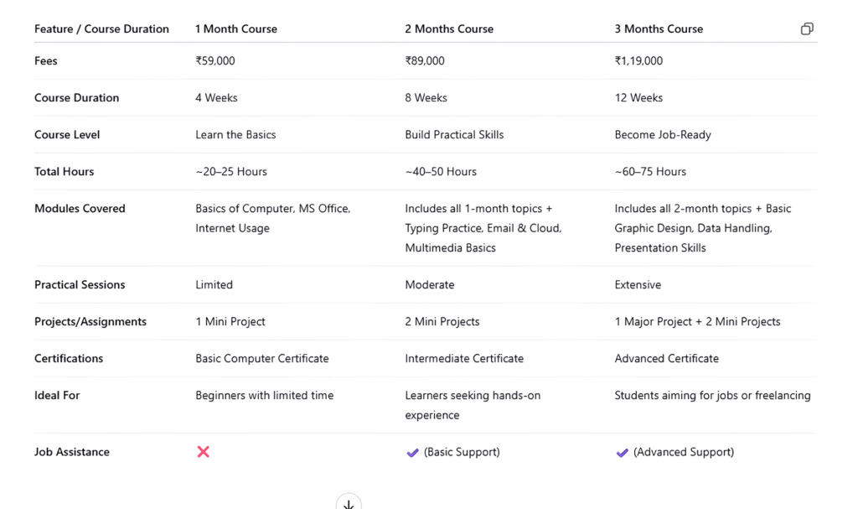
Task: Click the 'Become Job-Ready' course level text
Action: pos(663,135)
